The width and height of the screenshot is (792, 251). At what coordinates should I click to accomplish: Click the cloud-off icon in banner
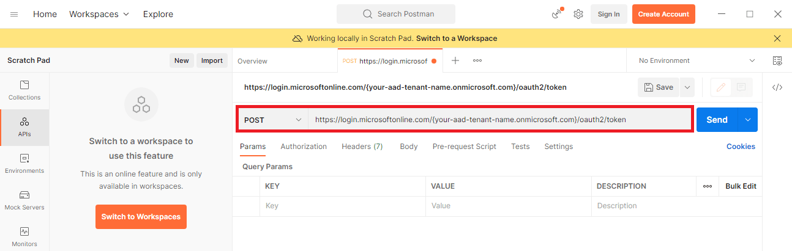[297, 38]
